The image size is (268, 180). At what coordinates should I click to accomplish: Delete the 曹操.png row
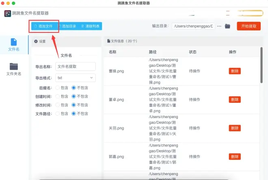pyautogui.click(x=235, y=71)
